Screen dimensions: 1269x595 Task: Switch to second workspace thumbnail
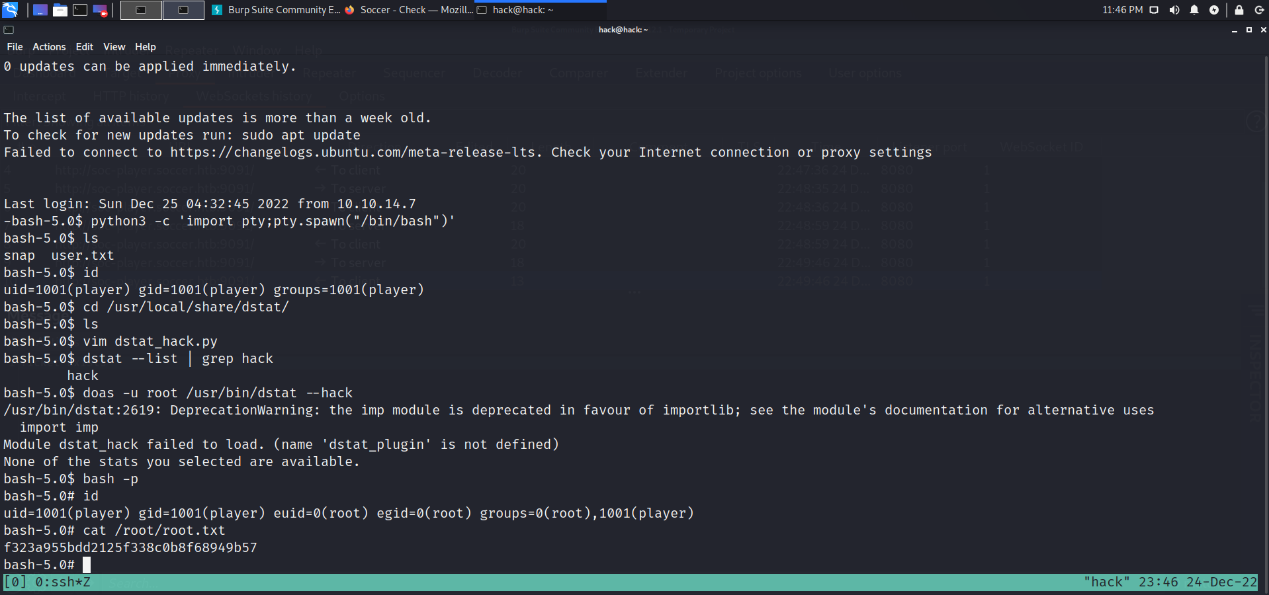coord(183,10)
